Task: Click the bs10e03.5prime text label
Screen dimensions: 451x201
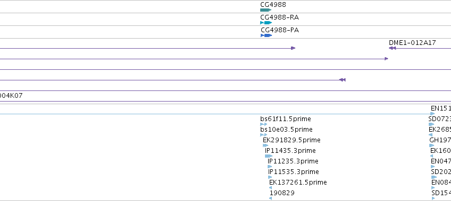Action: 286,130
